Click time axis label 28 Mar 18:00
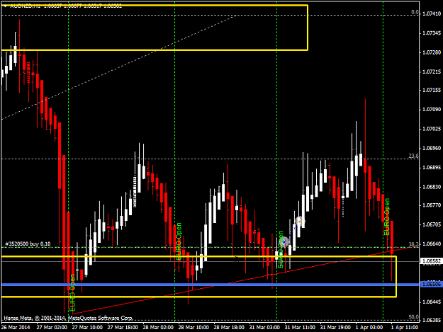 [229, 327]
